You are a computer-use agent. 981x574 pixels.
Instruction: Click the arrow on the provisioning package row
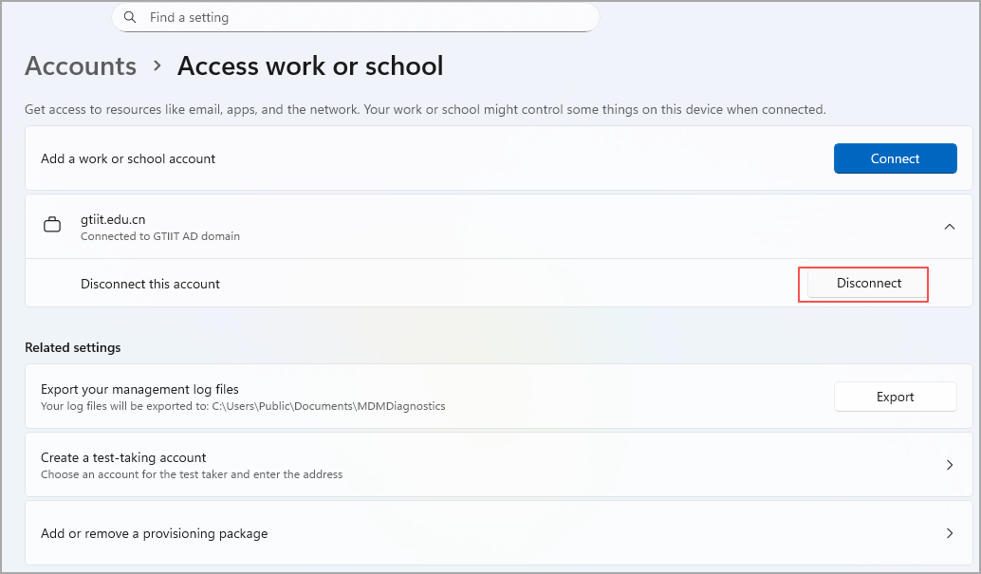pos(949,533)
